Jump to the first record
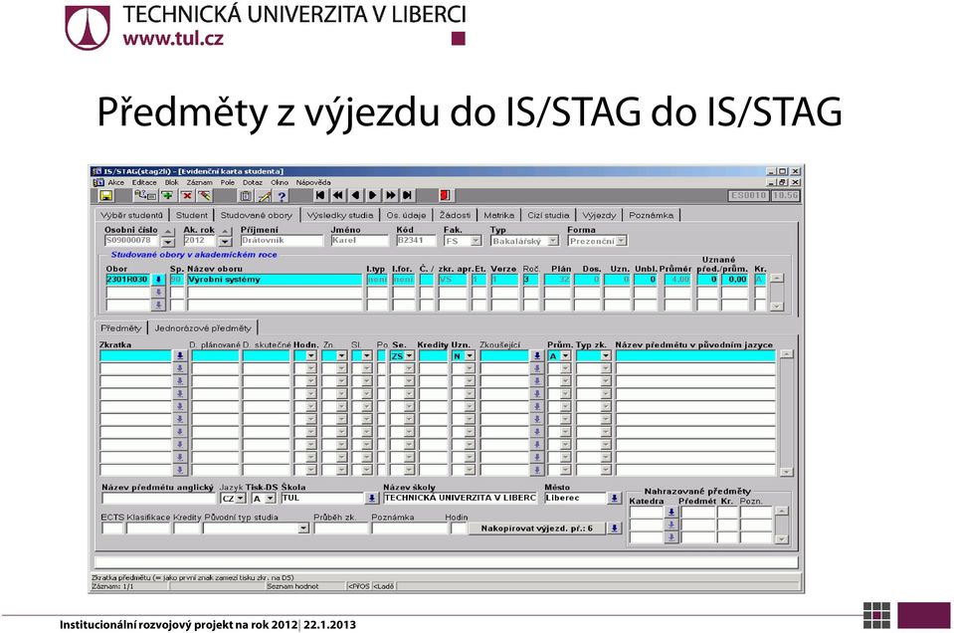954x633 pixels. [x=320, y=195]
